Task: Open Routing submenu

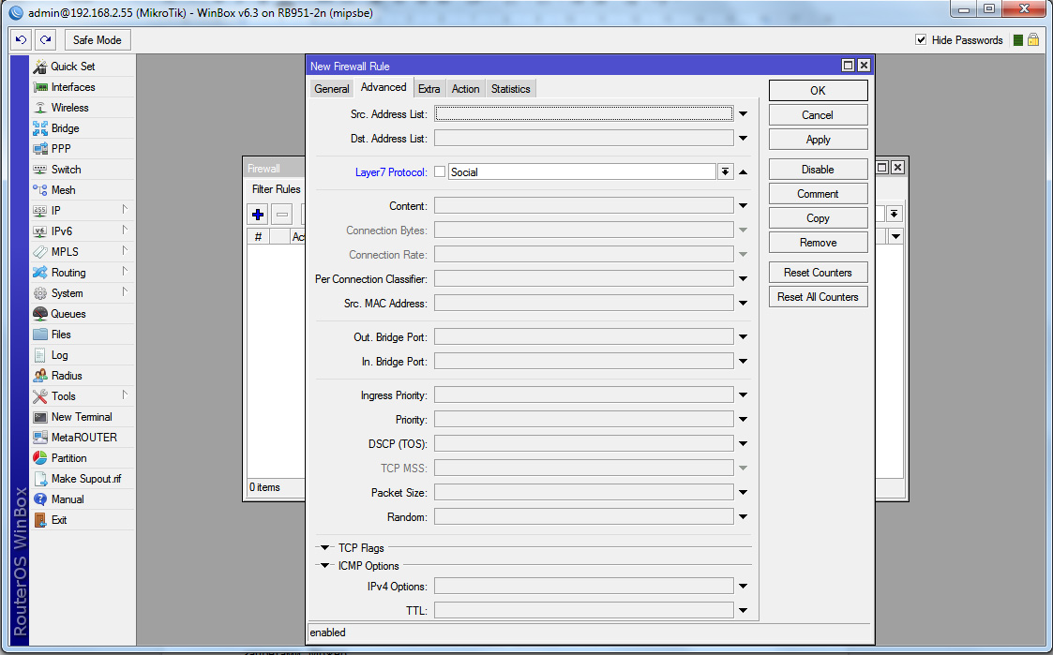Action: (82, 273)
